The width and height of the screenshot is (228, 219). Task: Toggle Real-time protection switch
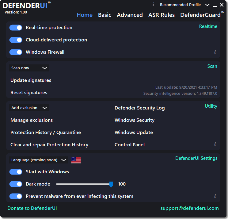pyautogui.click(x=16, y=28)
